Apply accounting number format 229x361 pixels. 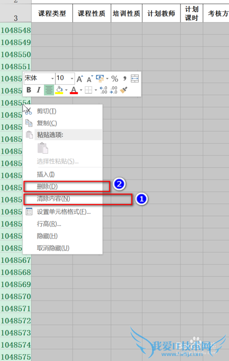(x=100, y=78)
